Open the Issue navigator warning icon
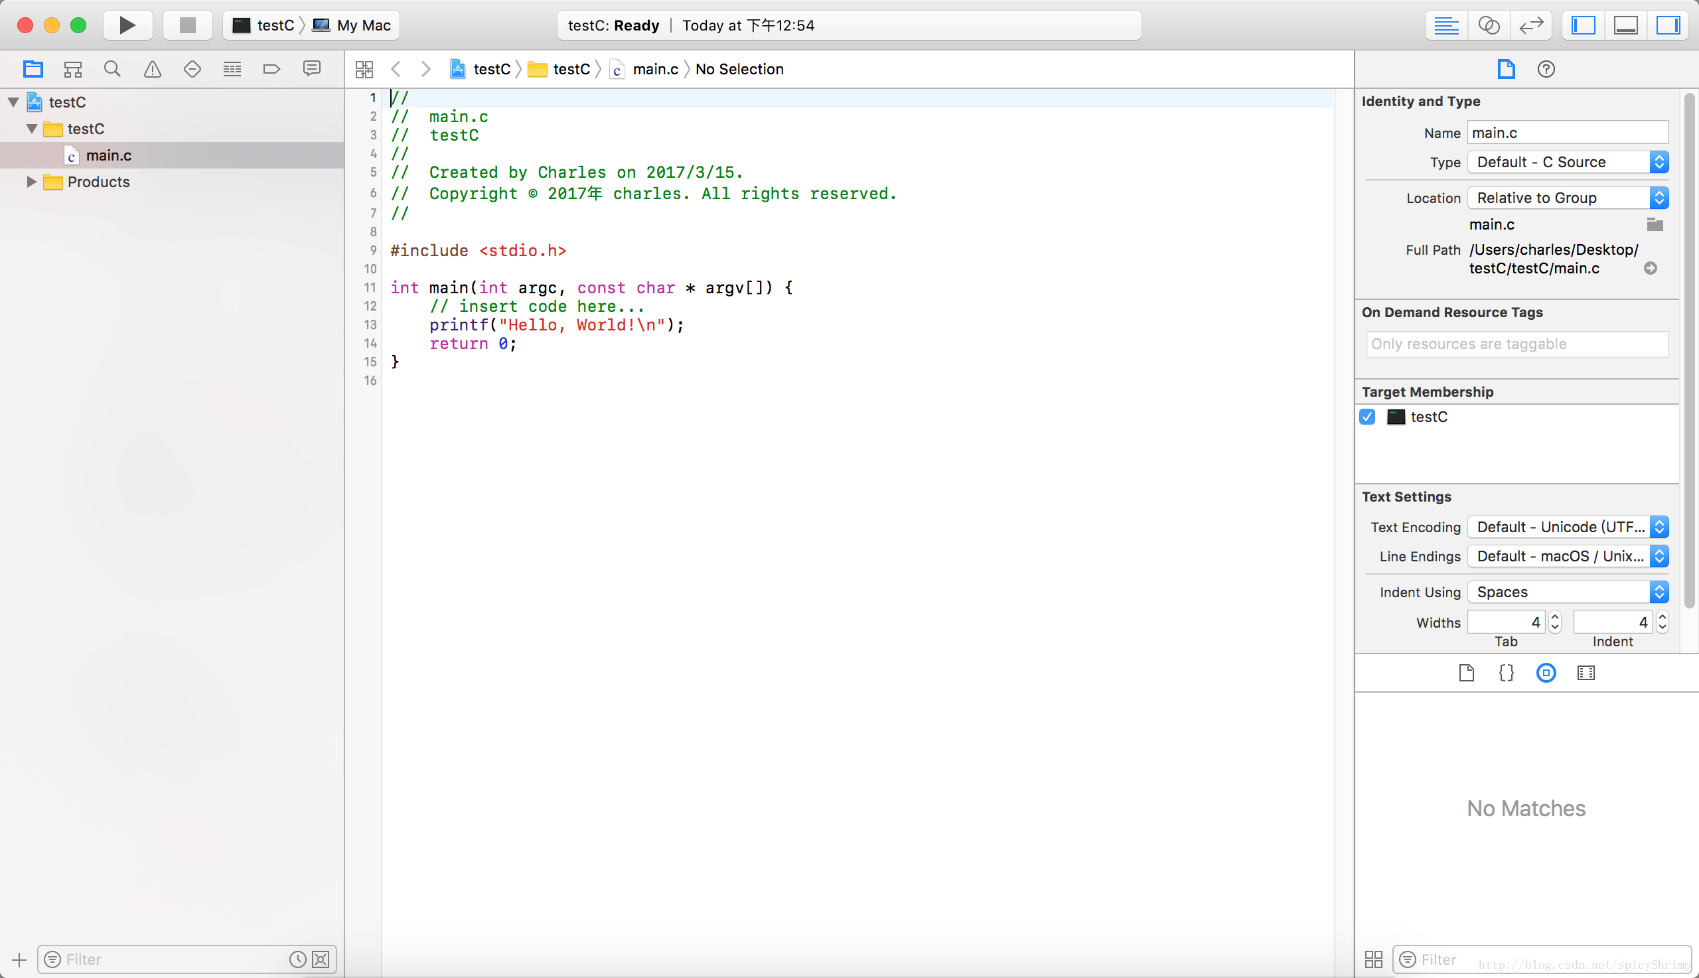Screen dimensions: 1699x978 tap(153, 69)
